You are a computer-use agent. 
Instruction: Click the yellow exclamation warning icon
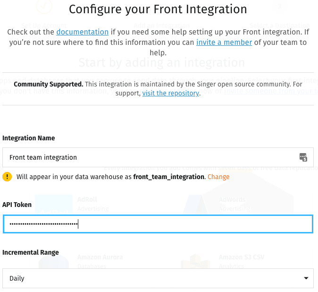7,177
